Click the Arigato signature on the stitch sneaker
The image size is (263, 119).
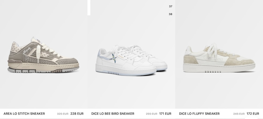pos(27,50)
